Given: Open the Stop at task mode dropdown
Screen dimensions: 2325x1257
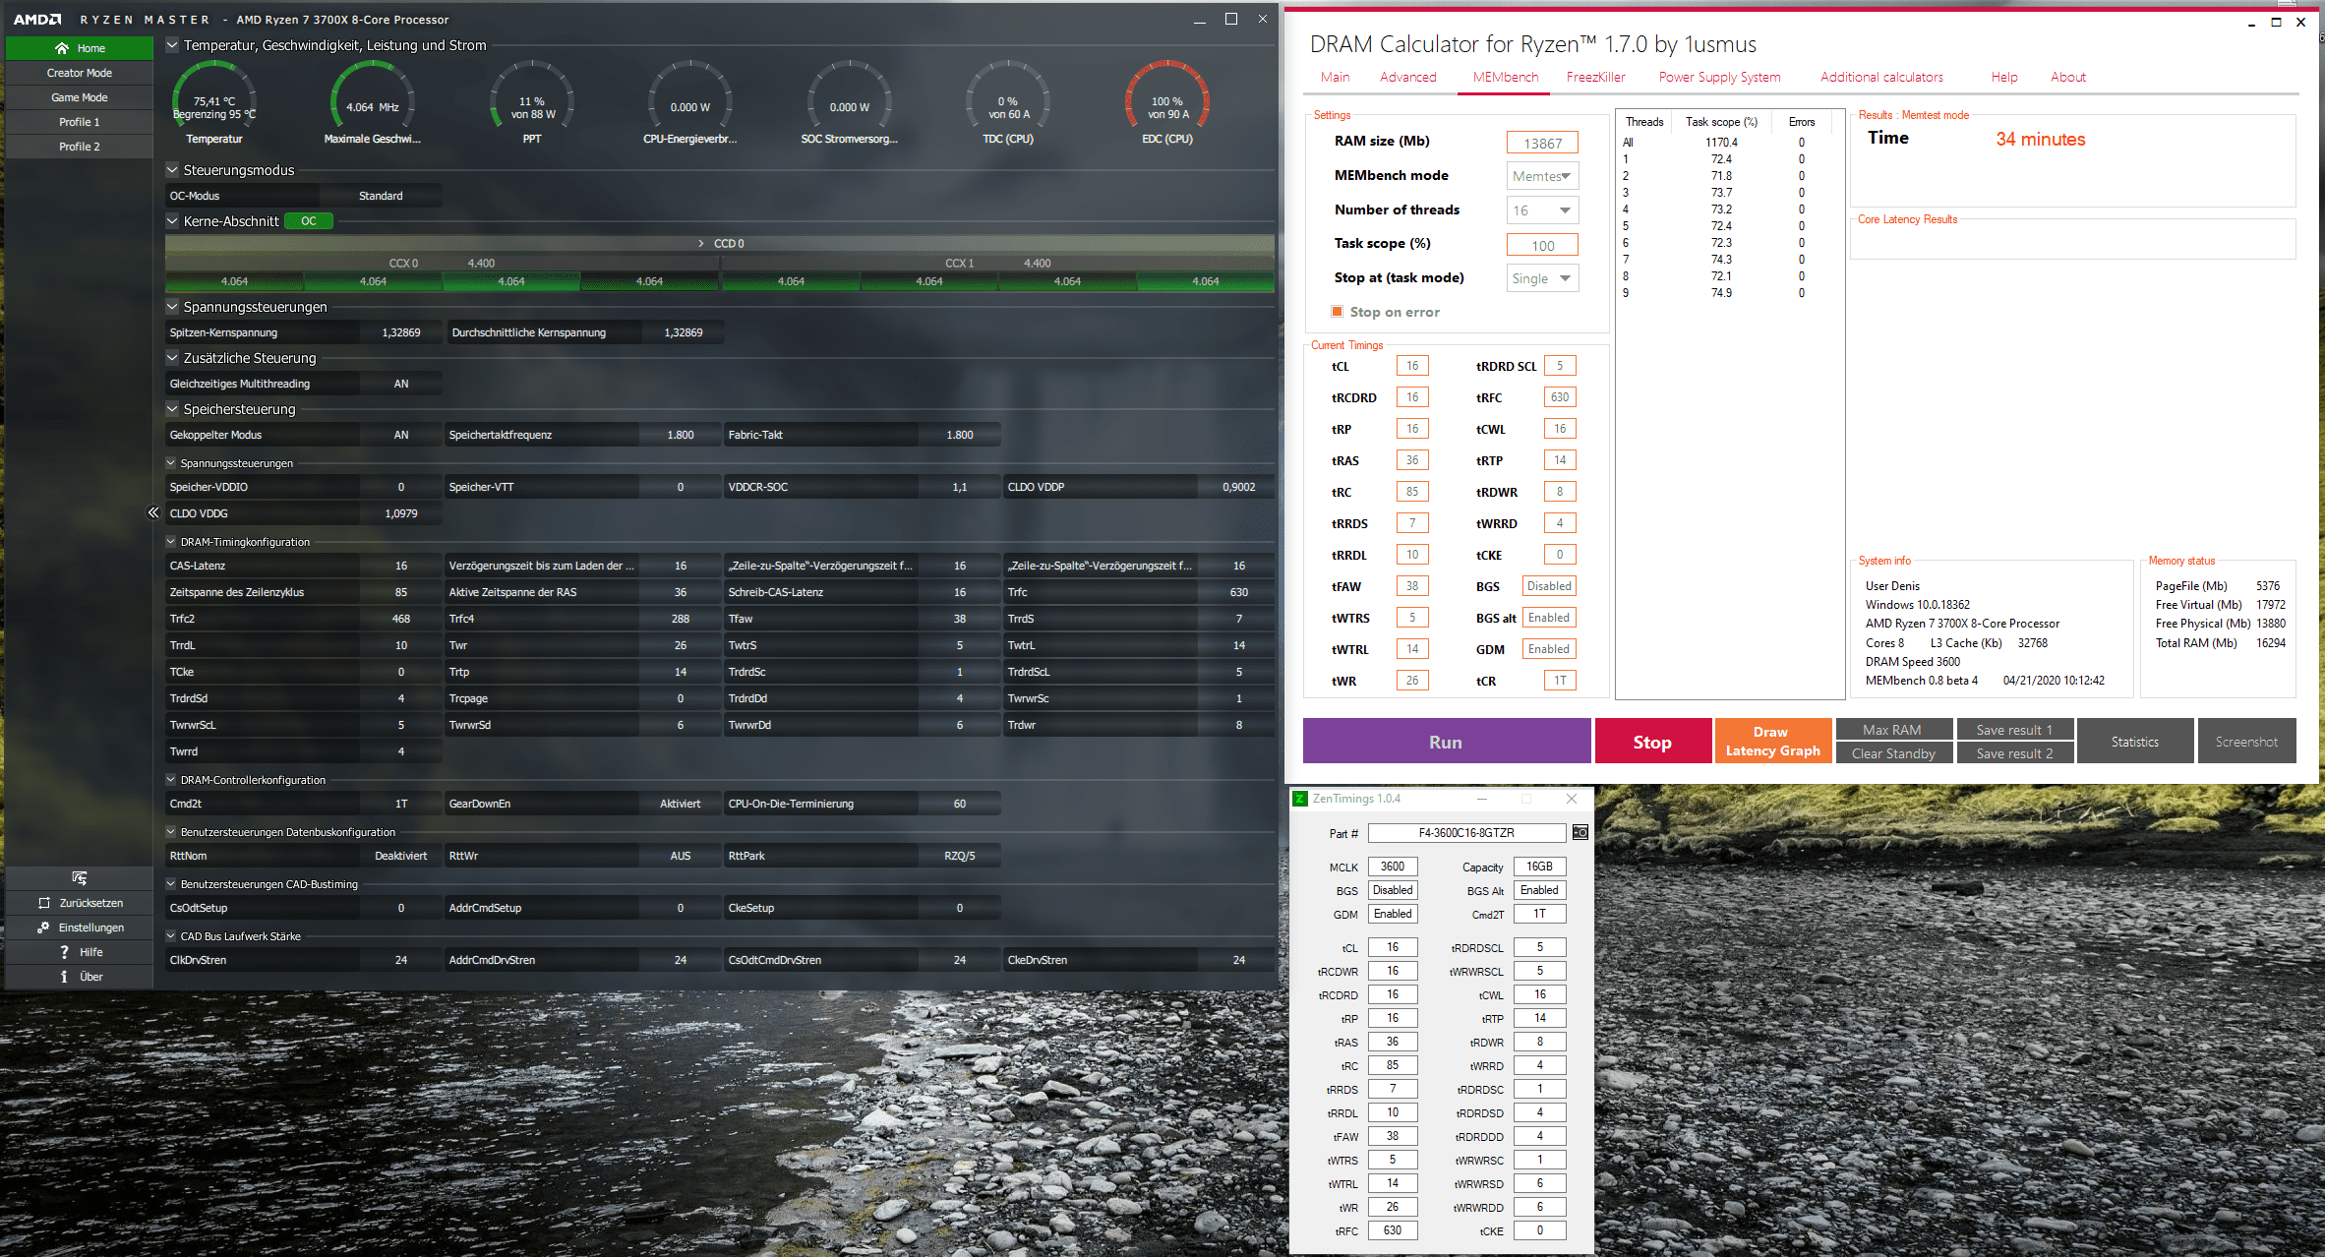Looking at the screenshot, I should point(1542,278).
